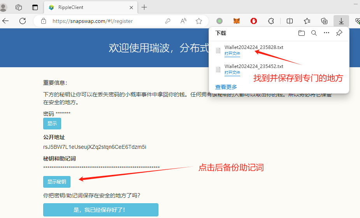Viewport: 360px width, 218px height.
Task: Refresh the current page
Action: [23, 21]
